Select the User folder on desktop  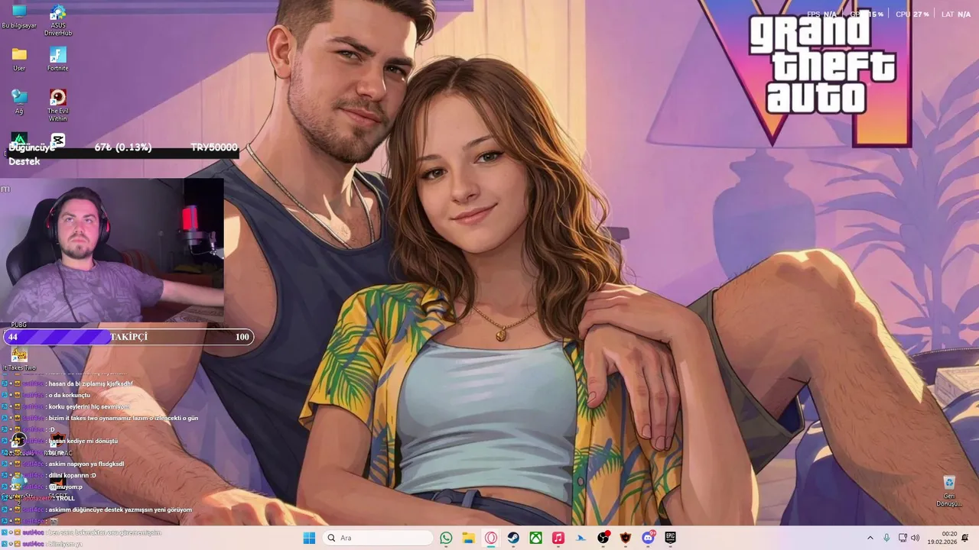click(x=19, y=59)
